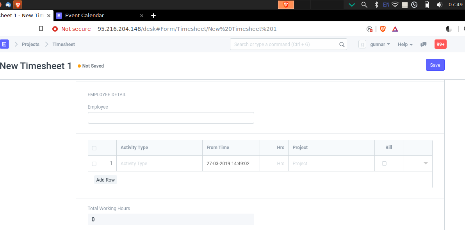This screenshot has width=465, height=230.
Task: Close the Timesheet browser tab
Action: (x=49, y=16)
